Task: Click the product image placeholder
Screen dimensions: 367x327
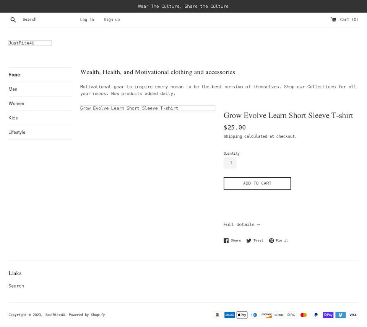Action: 148,108
